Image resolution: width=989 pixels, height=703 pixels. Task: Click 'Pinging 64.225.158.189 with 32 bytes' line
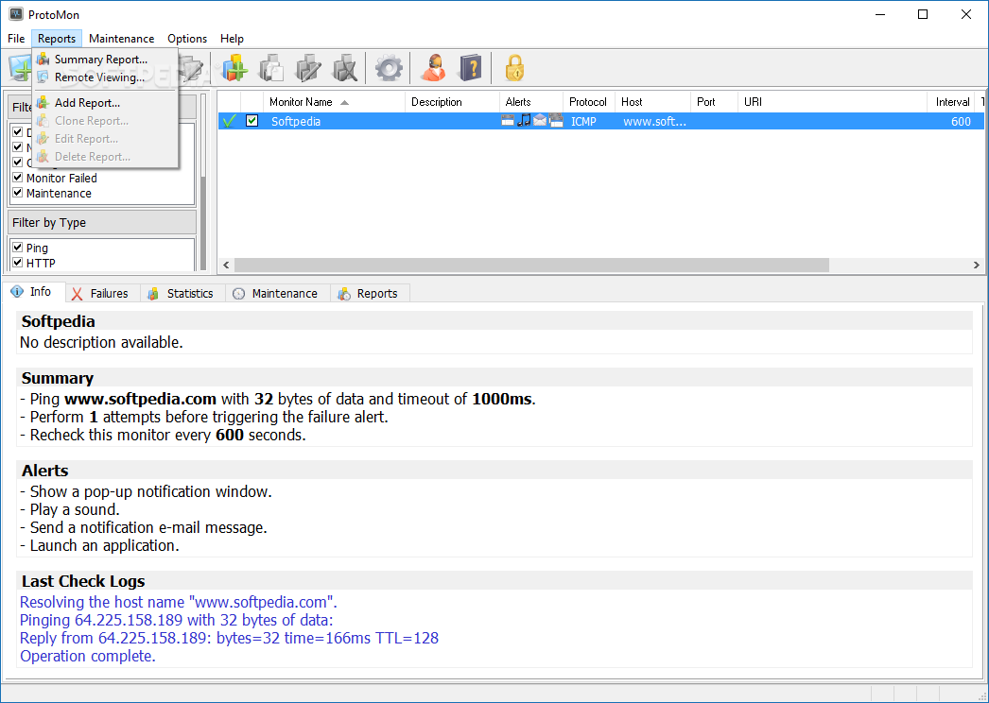pyautogui.click(x=177, y=621)
